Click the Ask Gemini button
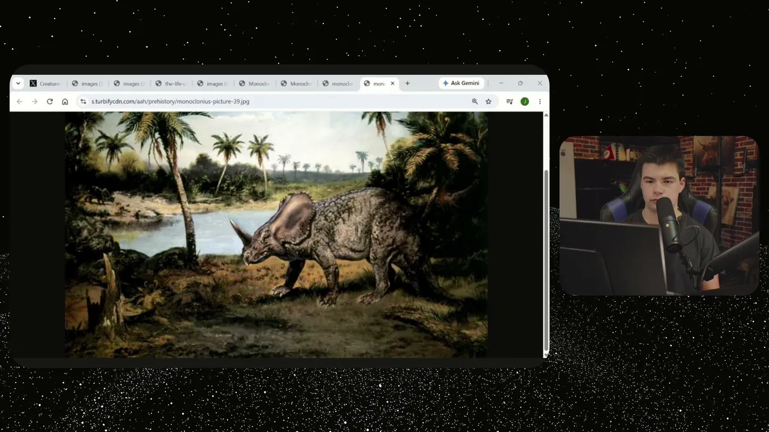Image resolution: width=769 pixels, height=432 pixels. [x=461, y=83]
